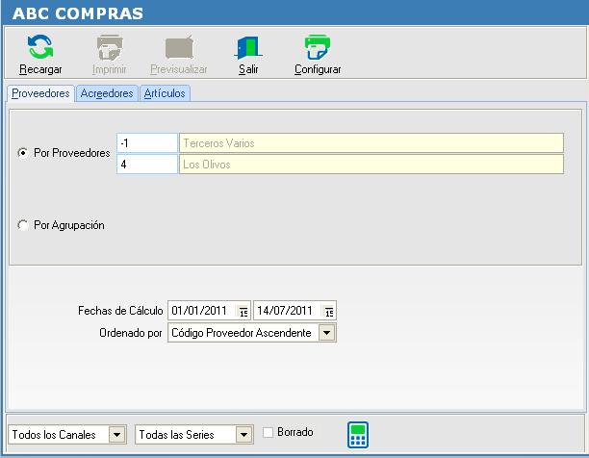Click the Salir label
589x458 pixels.
click(x=248, y=69)
